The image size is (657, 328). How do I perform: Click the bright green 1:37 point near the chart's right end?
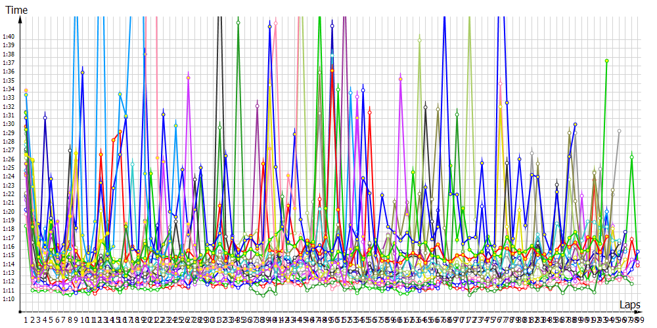pos(606,61)
